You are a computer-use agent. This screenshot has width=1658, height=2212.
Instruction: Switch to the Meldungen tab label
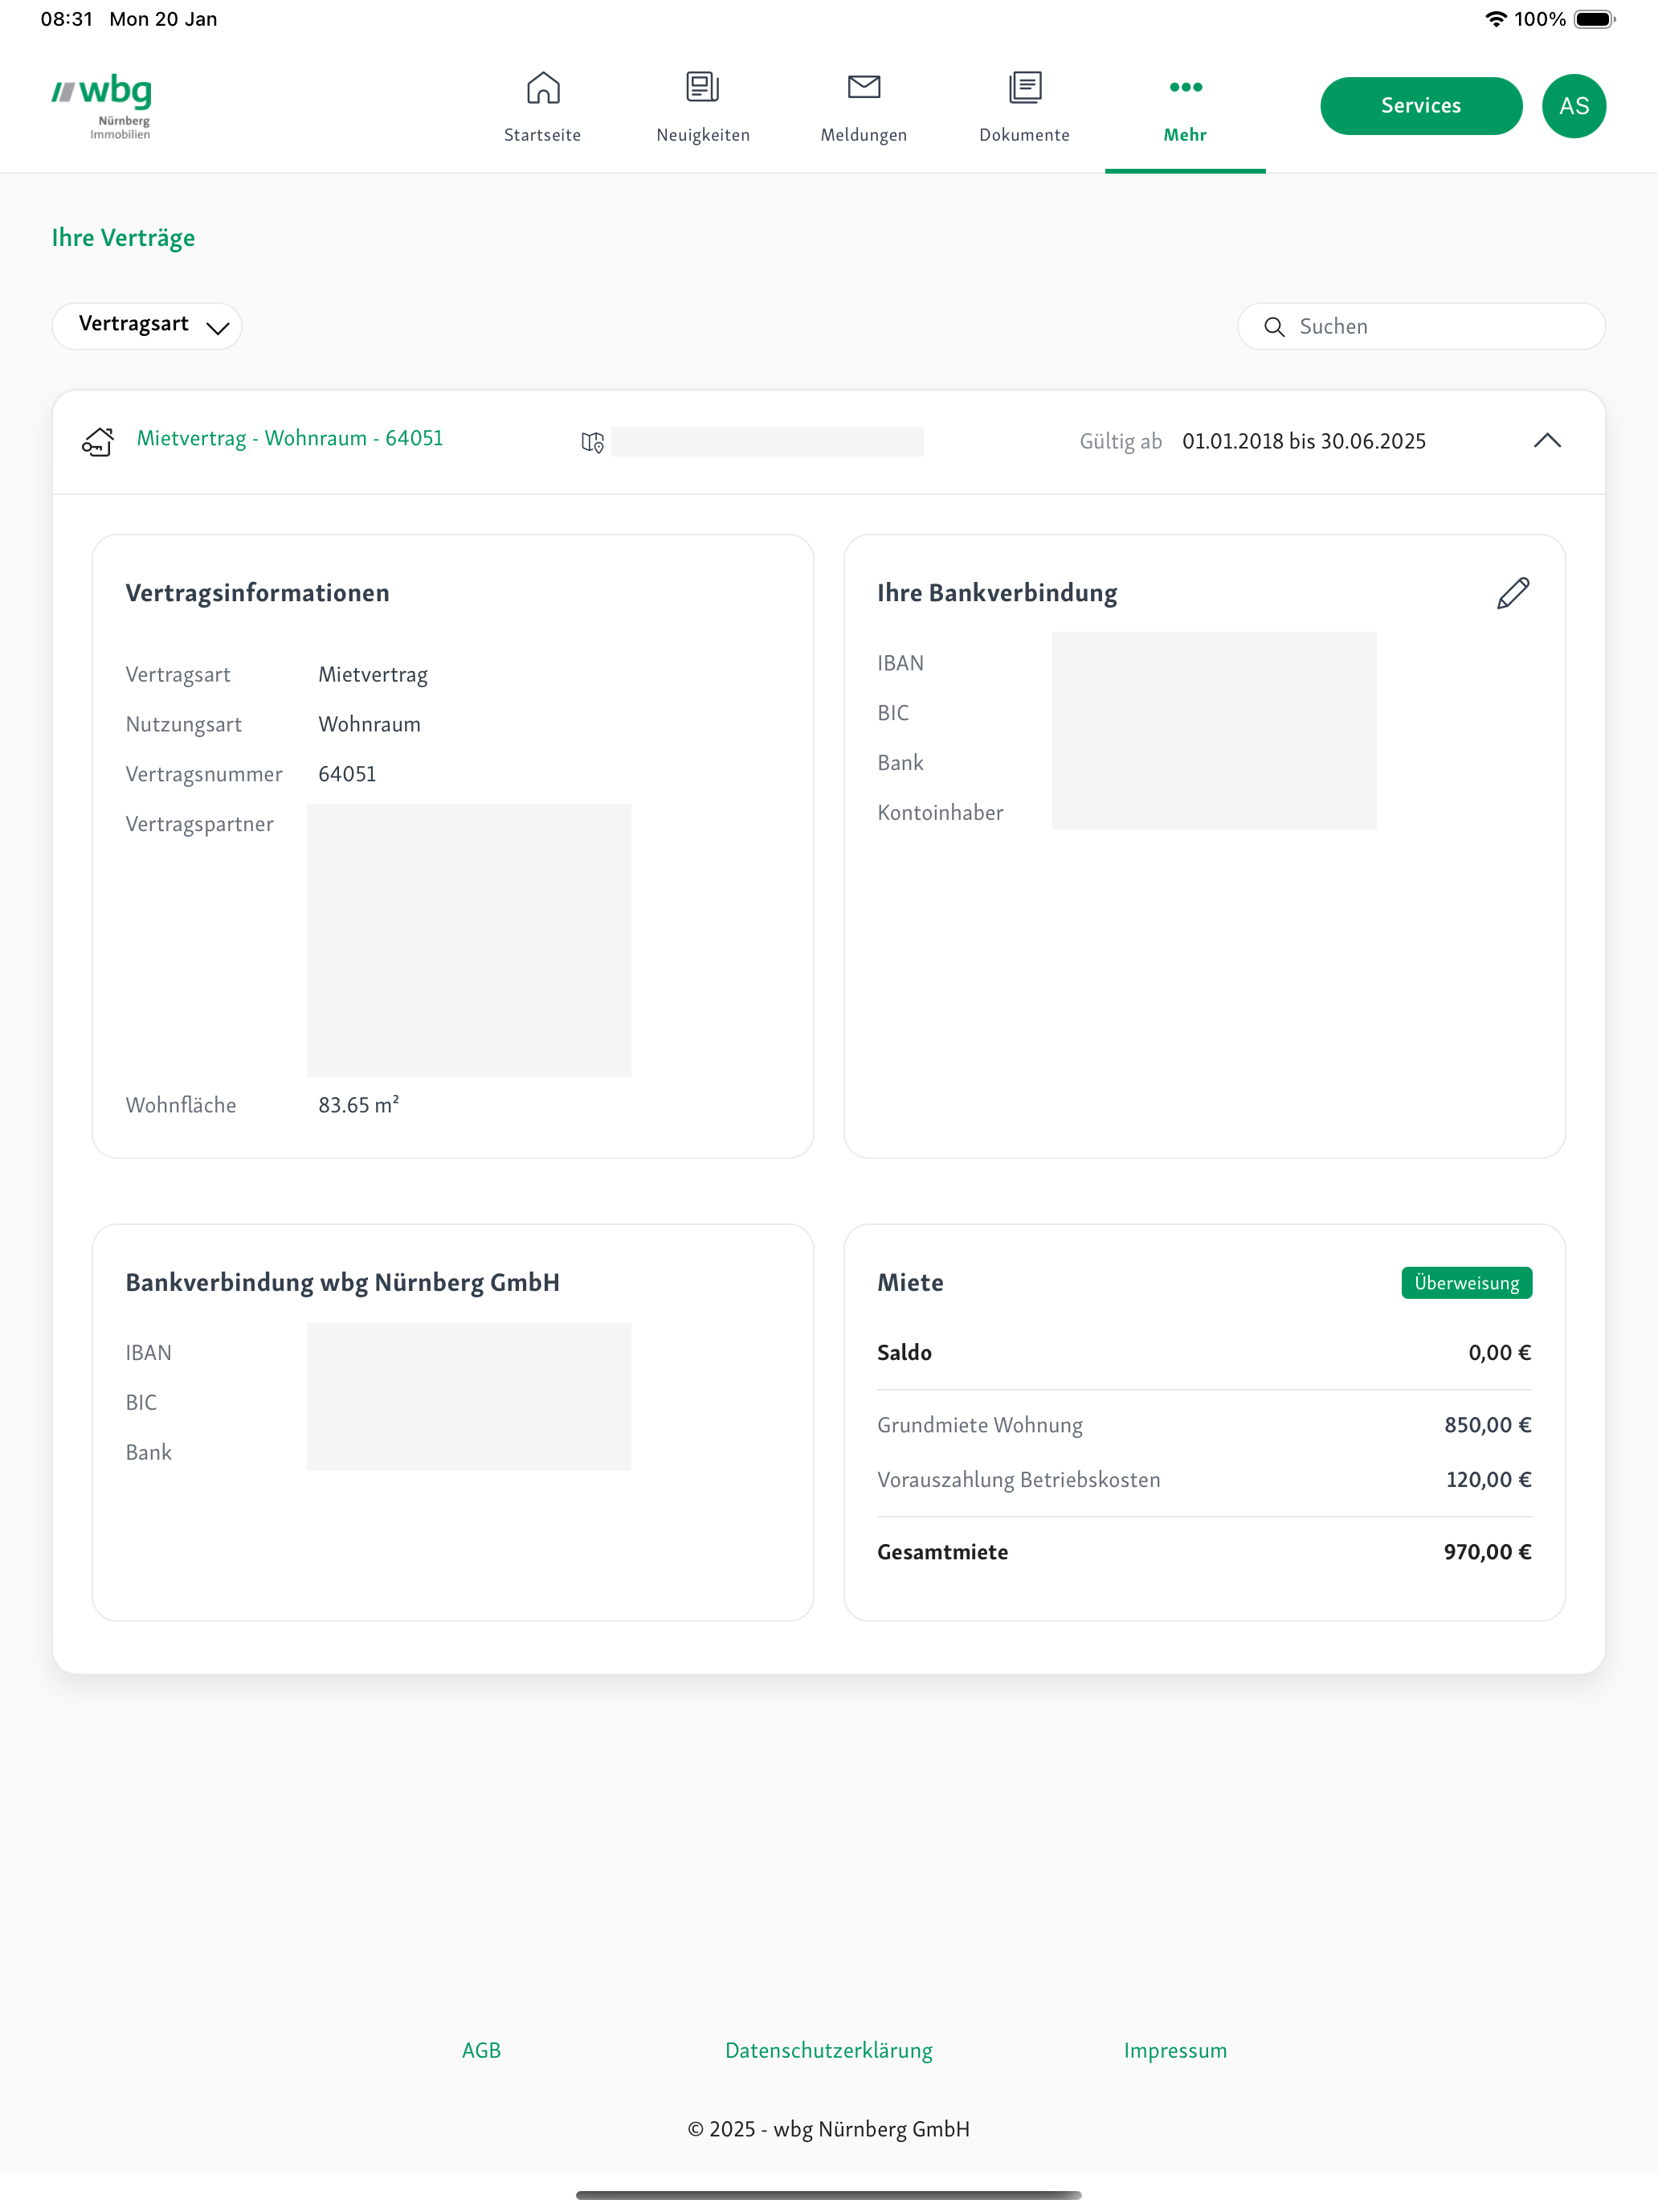(x=864, y=135)
